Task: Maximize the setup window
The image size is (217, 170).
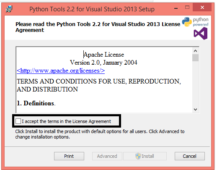Action: [x=187, y=7]
